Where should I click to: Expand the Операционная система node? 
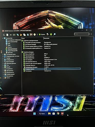[x=3, y=56]
